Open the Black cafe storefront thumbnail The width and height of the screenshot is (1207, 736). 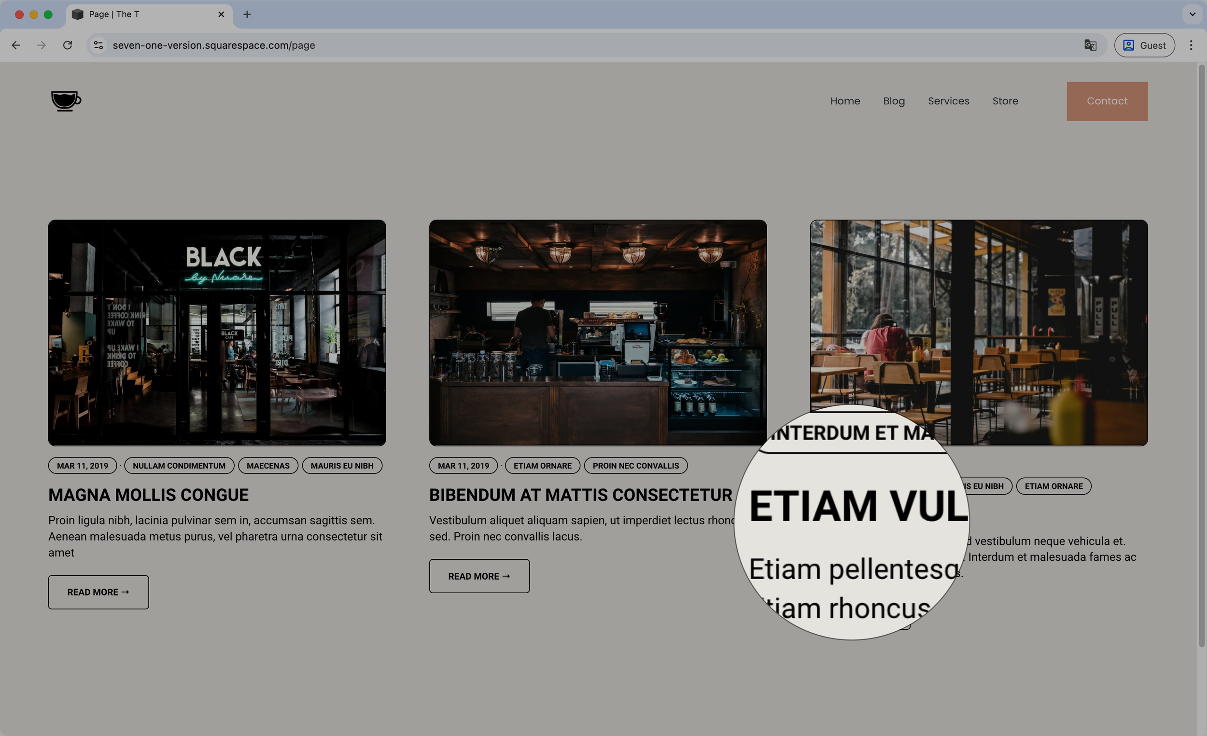(217, 333)
